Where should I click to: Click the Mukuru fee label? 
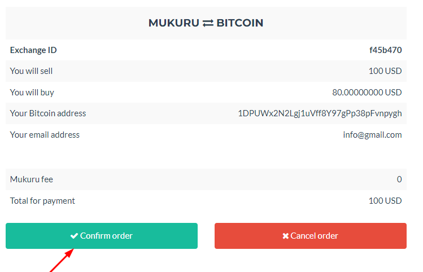(32, 179)
